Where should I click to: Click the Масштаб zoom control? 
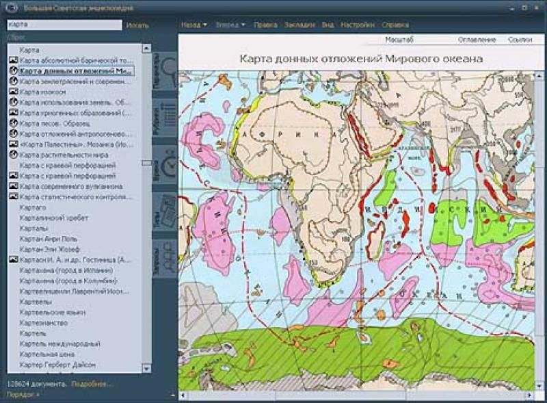tap(399, 40)
